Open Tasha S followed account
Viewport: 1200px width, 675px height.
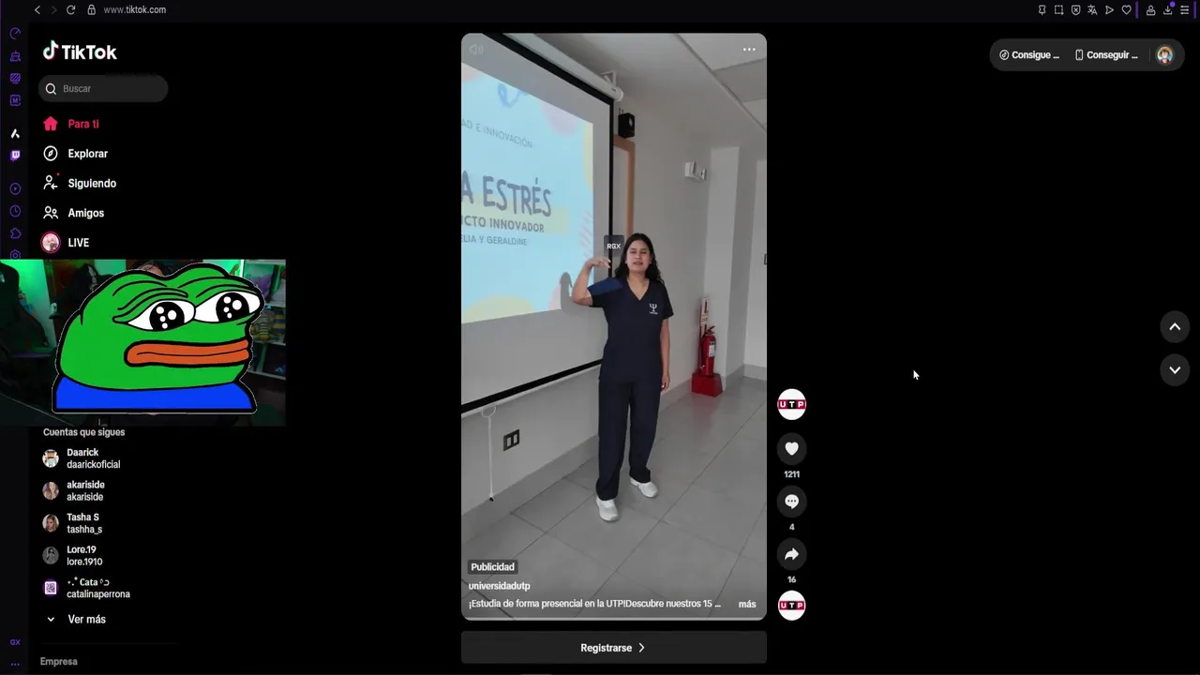click(72, 523)
